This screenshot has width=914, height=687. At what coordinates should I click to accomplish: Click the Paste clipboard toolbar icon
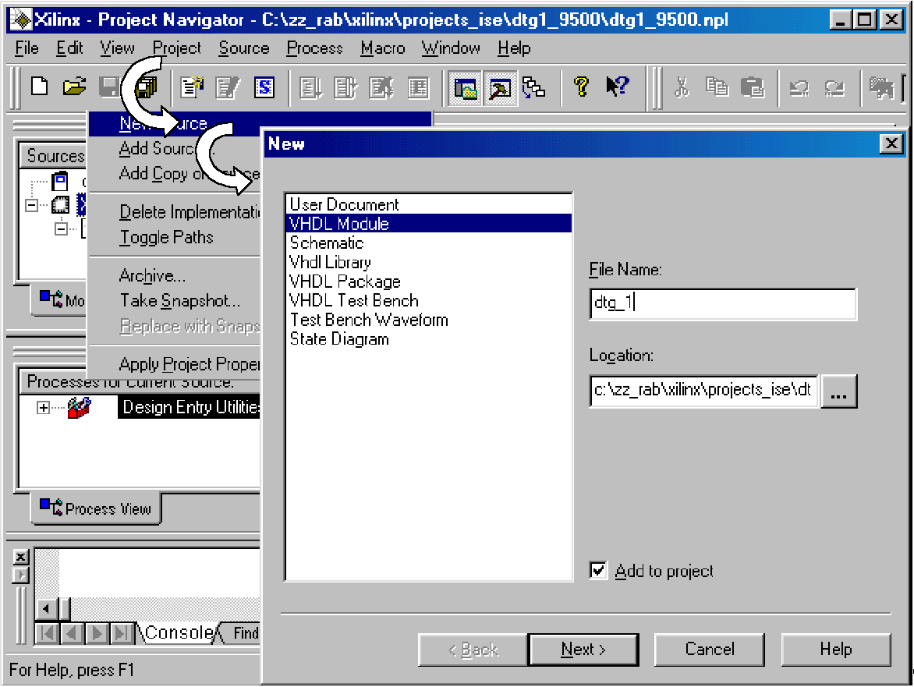click(753, 87)
